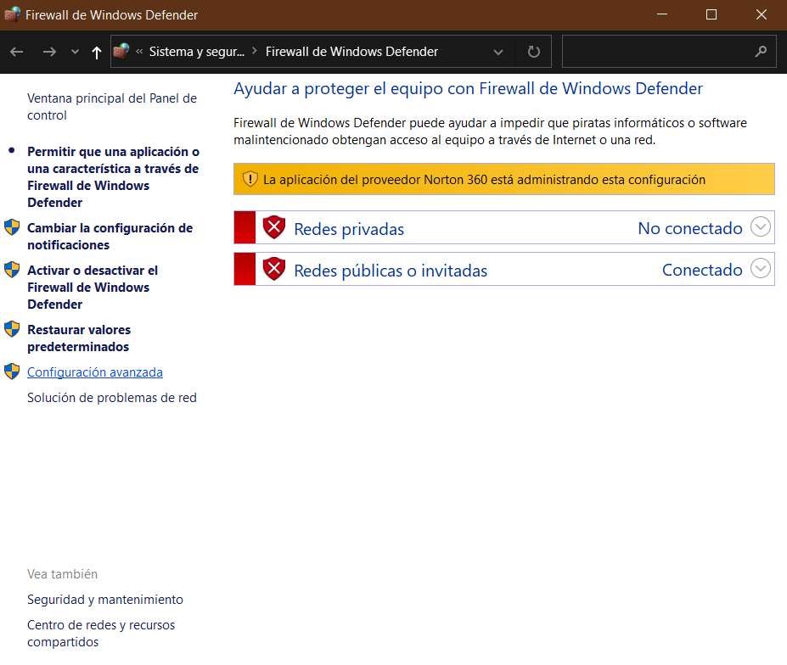
Task: Open 'Restaurar valores predeterminados'
Action: coord(79,338)
